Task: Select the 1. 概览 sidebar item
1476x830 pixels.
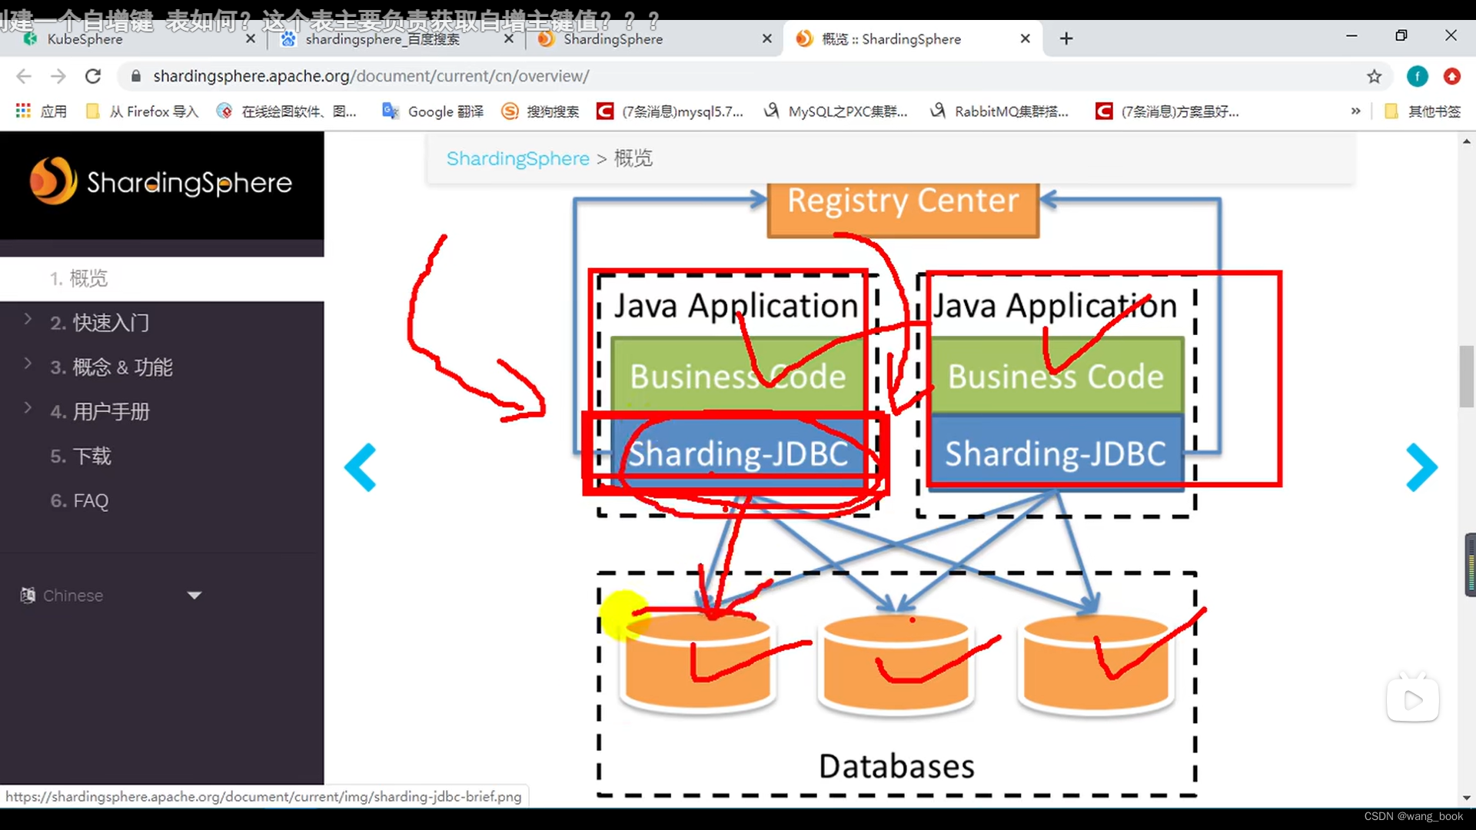Action: pos(161,278)
